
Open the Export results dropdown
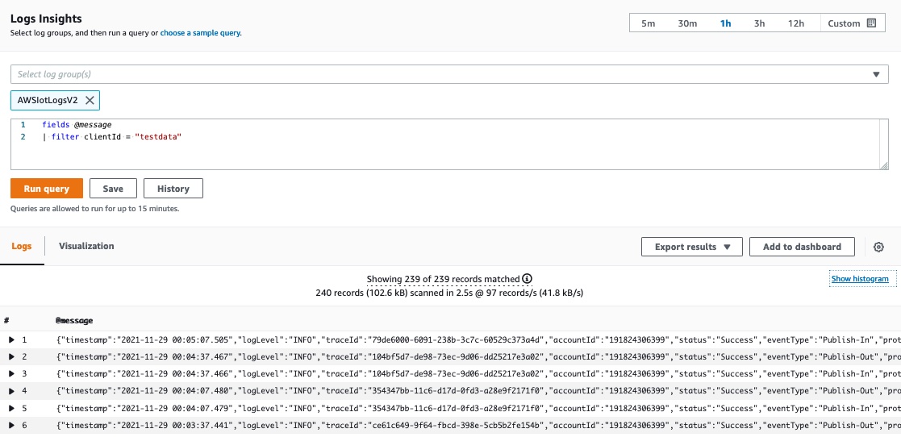pos(692,247)
